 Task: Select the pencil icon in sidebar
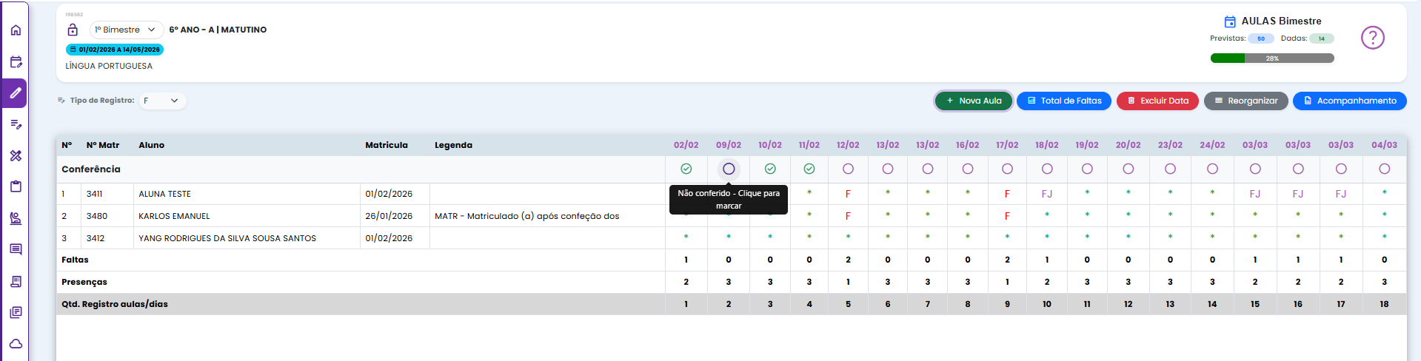(x=16, y=93)
